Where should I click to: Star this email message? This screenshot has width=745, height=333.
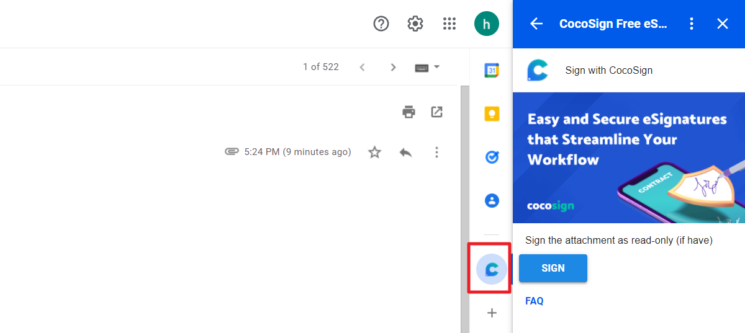[x=374, y=152]
